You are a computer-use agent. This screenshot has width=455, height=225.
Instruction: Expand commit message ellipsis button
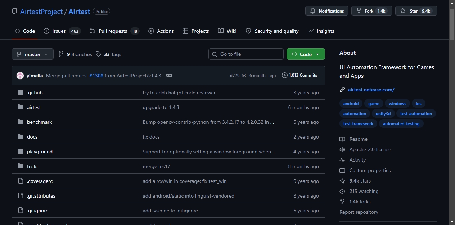[x=169, y=75]
